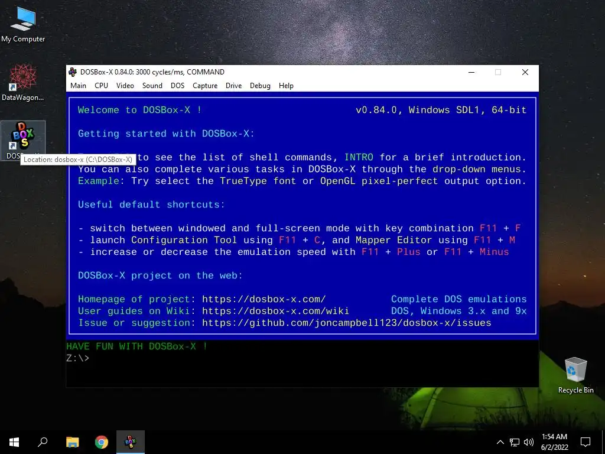
Task: Click the 'Mapper Editor' text
Action: click(x=394, y=240)
